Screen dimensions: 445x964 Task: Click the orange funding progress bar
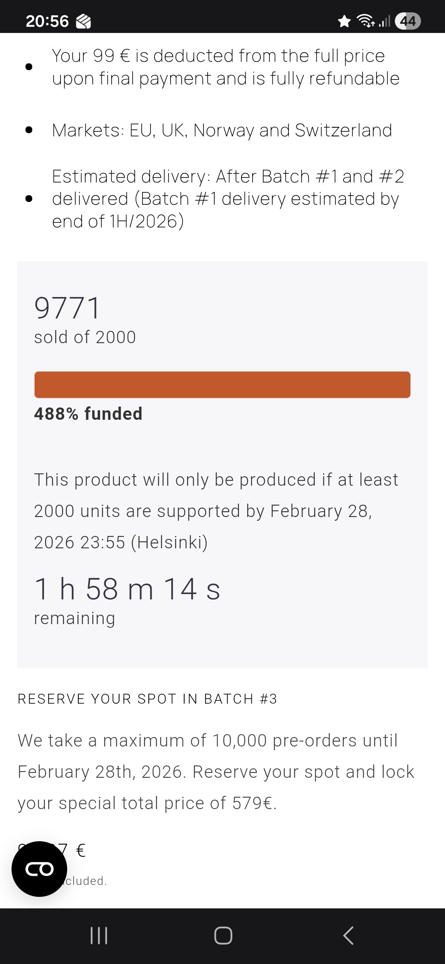222,385
